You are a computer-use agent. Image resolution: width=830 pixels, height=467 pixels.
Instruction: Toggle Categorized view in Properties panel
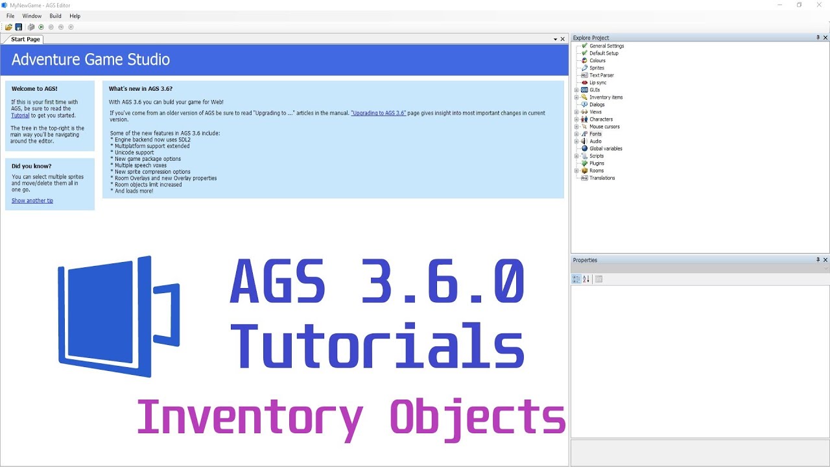[x=576, y=279]
